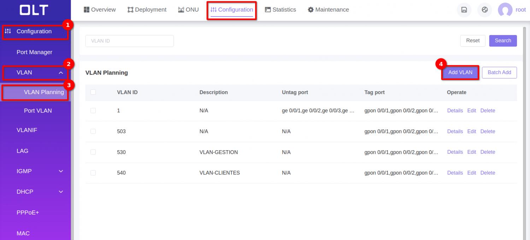Click the Deployment topology icon
The width and height of the screenshot is (530, 240).
(x=130, y=10)
